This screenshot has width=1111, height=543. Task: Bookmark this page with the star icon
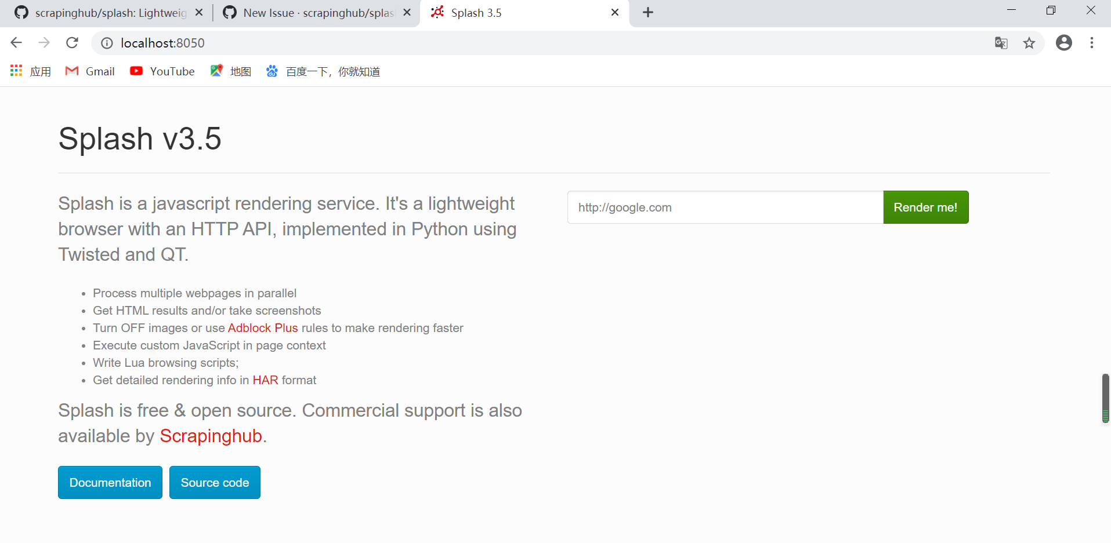click(1030, 43)
